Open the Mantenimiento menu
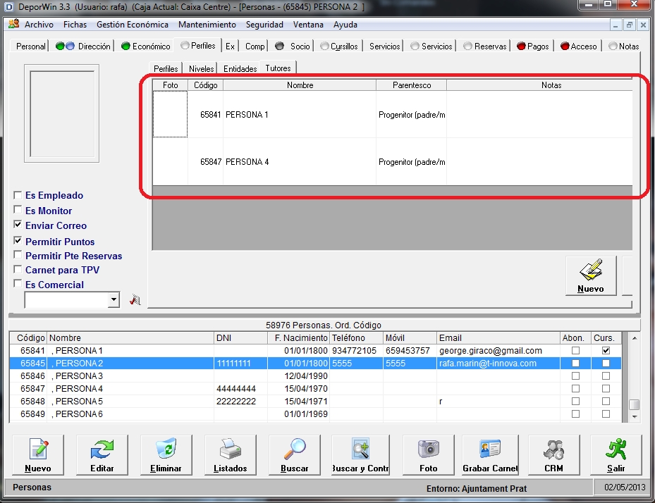 207,25
